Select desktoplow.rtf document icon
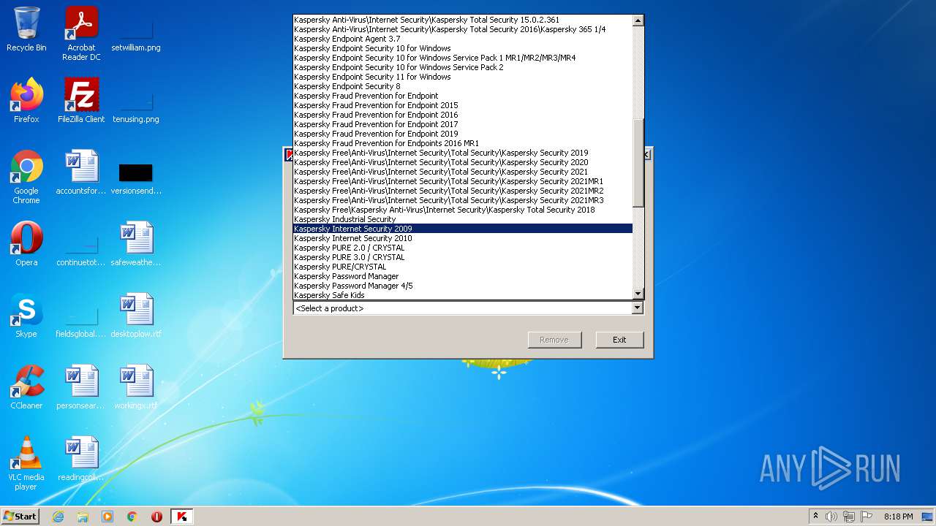Image resolution: width=936 pixels, height=526 pixels. point(136,316)
